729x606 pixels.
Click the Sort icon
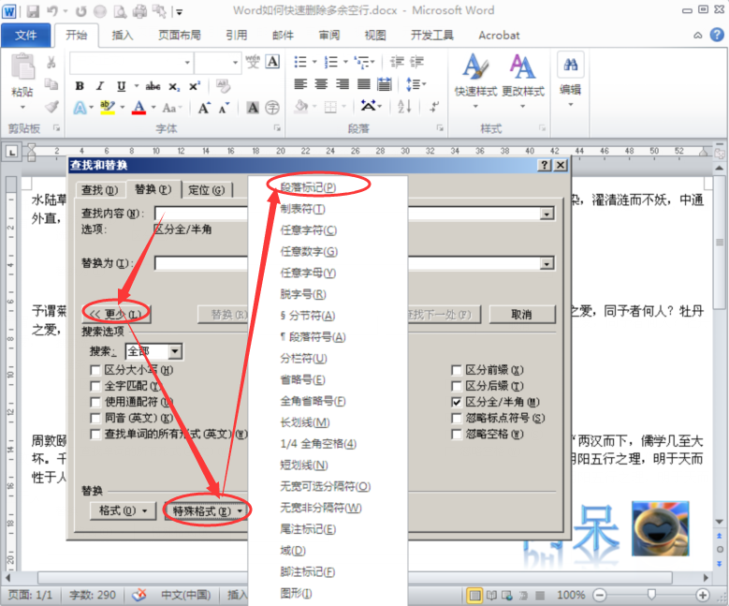(x=404, y=107)
